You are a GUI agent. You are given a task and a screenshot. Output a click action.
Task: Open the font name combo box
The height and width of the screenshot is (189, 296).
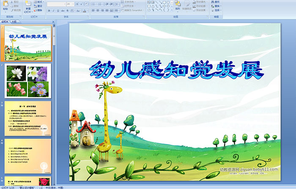tap(56, 4)
